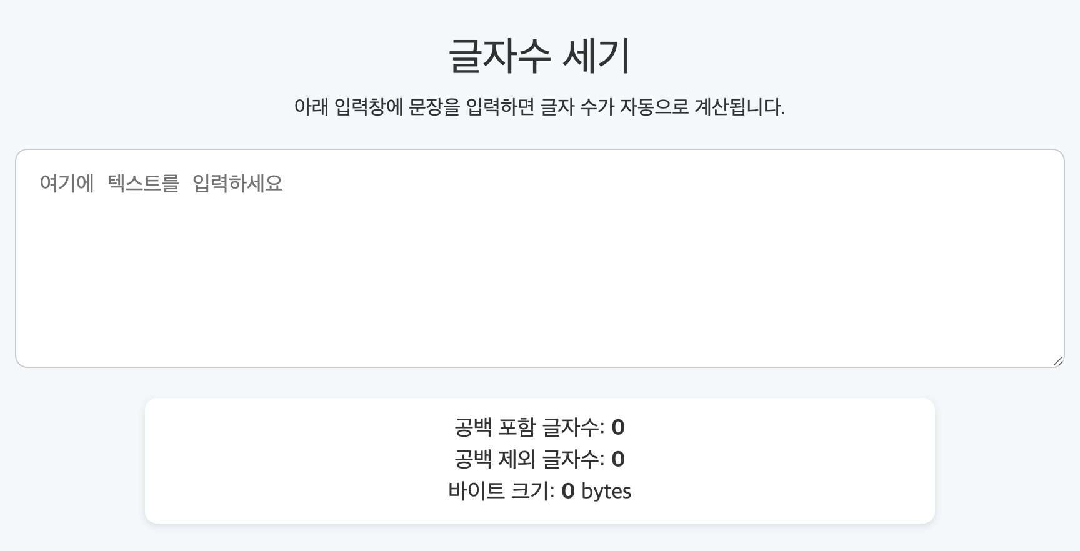Click the top border of the text box
This screenshot has height=551, width=1080.
point(540,149)
